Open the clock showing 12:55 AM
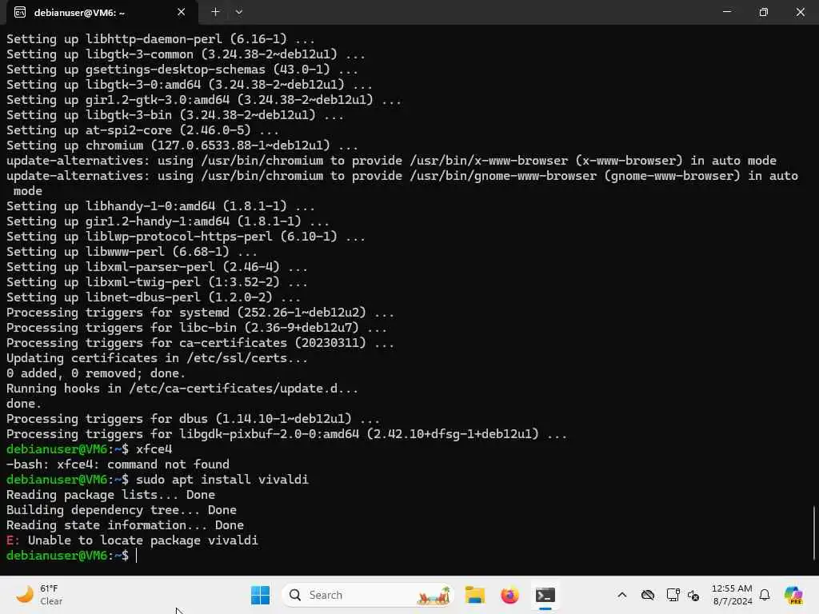Image resolution: width=819 pixels, height=614 pixels. pos(732,595)
